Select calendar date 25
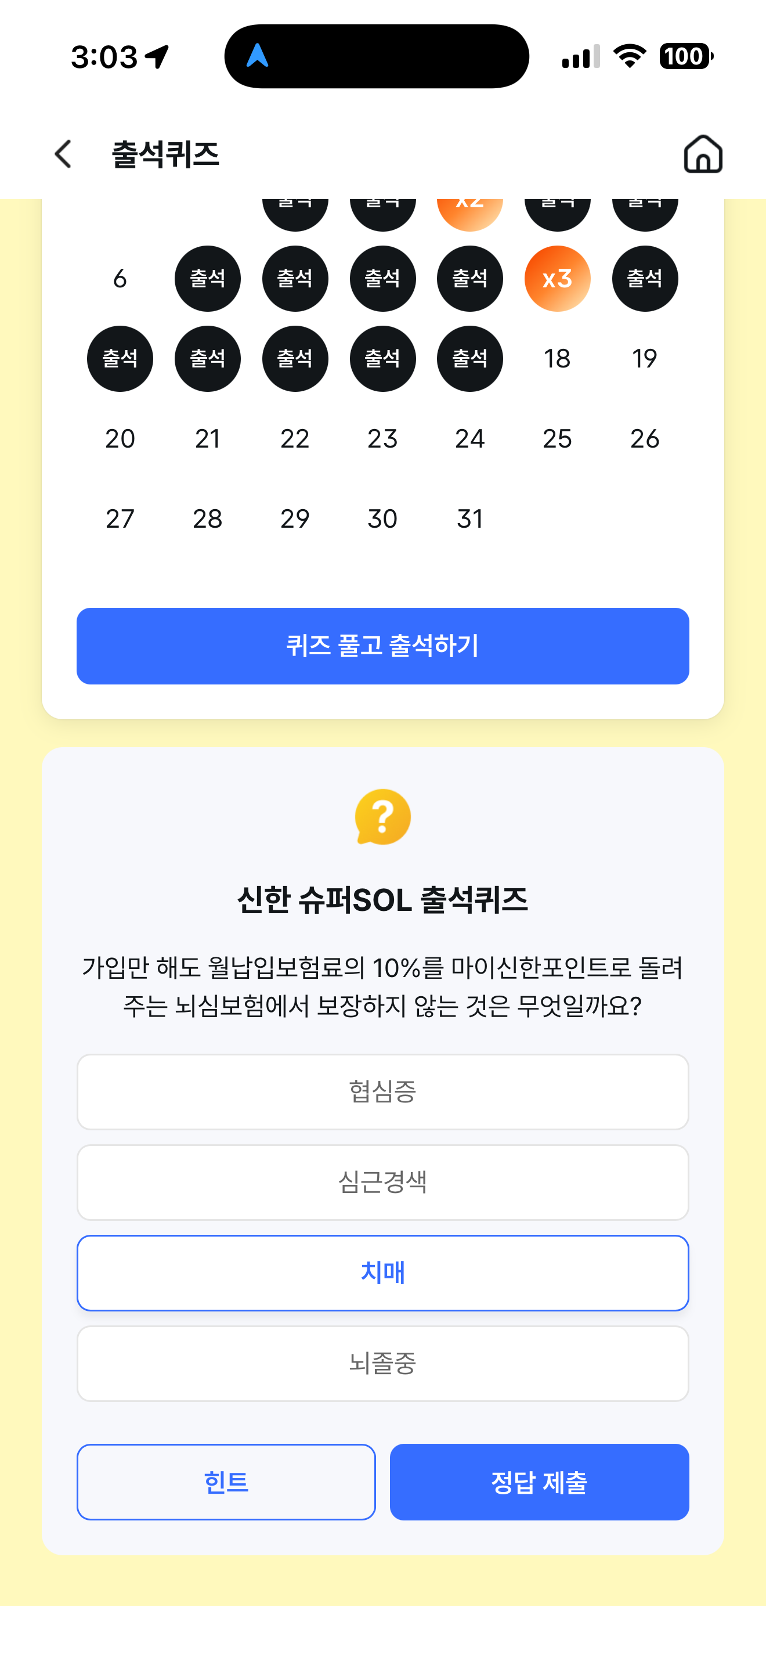Image resolution: width=766 pixels, height=1665 pixels. click(557, 439)
